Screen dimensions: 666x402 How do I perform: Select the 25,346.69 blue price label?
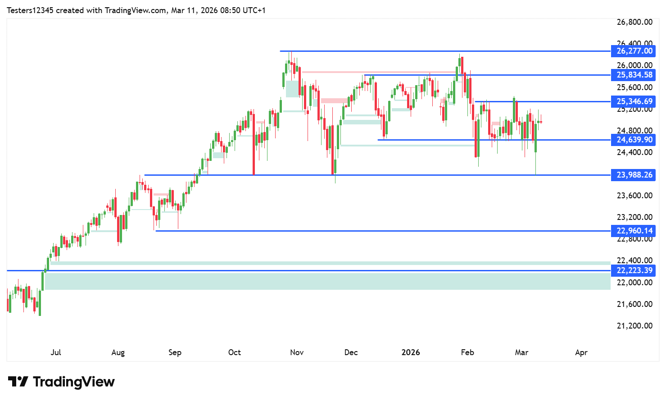633,101
